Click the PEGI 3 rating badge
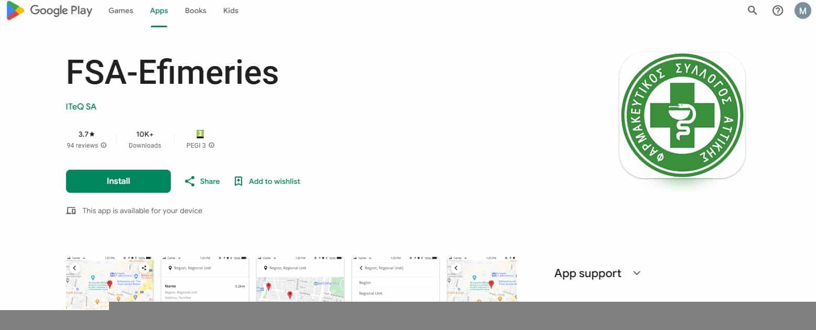Image resolution: width=816 pixels, height=330 pixels. tap(200, 134)
